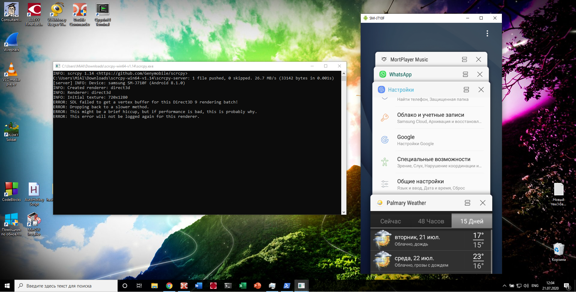Open WhatsApp in split-screen view
This screenshot has height=292, width=576.
(x=465, y=74)
